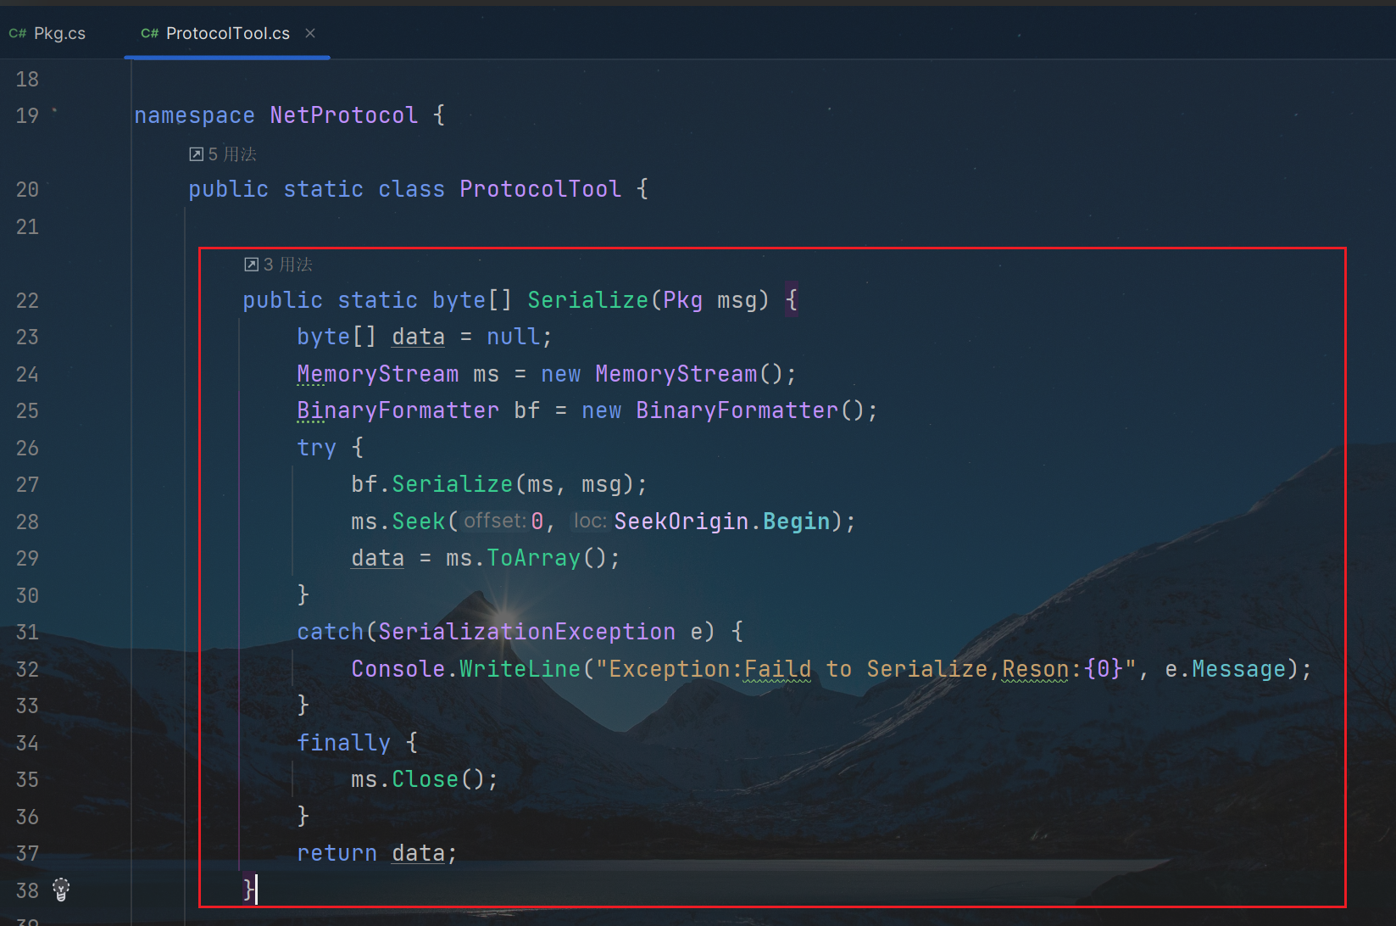
Task: Click the 'class' keyword on line 20
Action: tap(412, 189)
